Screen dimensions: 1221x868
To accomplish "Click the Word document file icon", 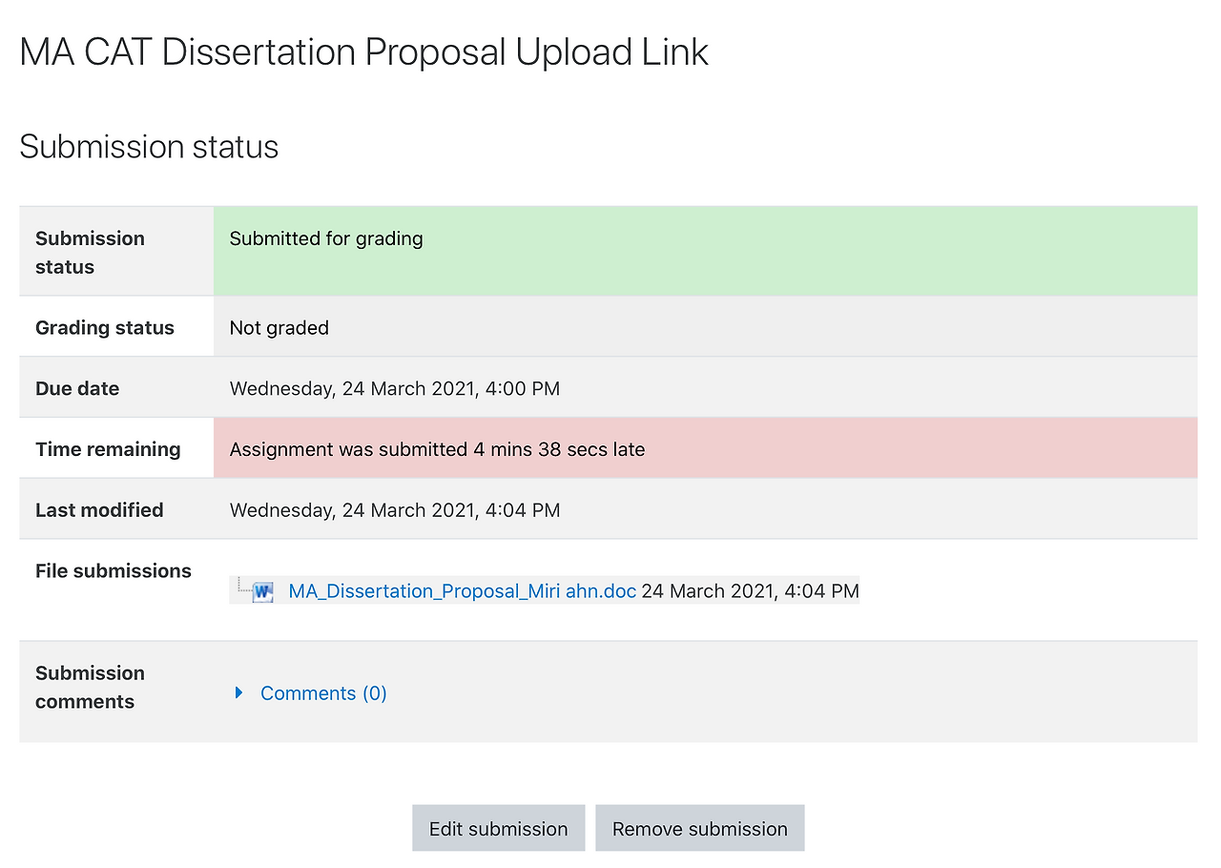I will pyautogui.click(x=263, y=591).
